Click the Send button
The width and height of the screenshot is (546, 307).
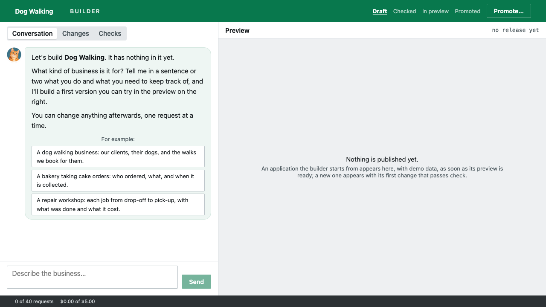click(196, 282)
